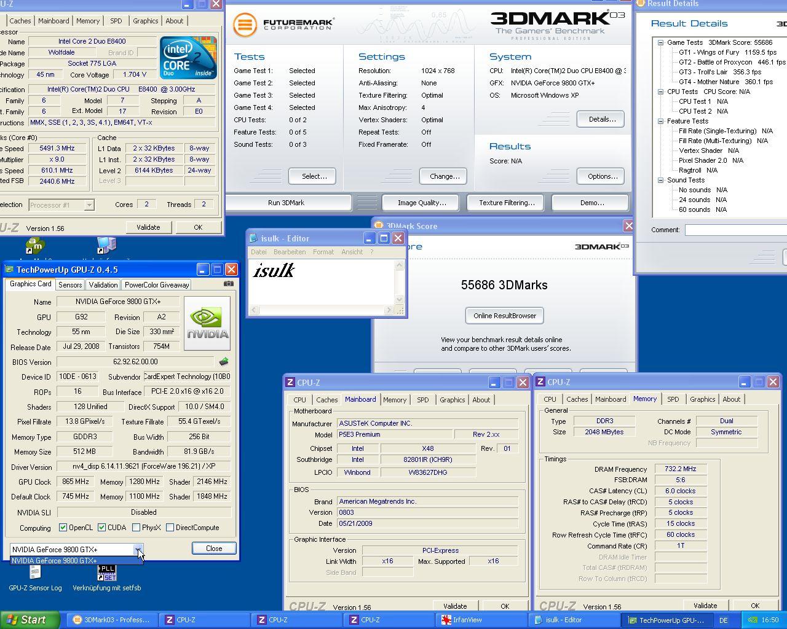This screenshot has width=787, height=629.
Task: Click the Futuremark Corporation logo icon
Action: tap(245, 25)
